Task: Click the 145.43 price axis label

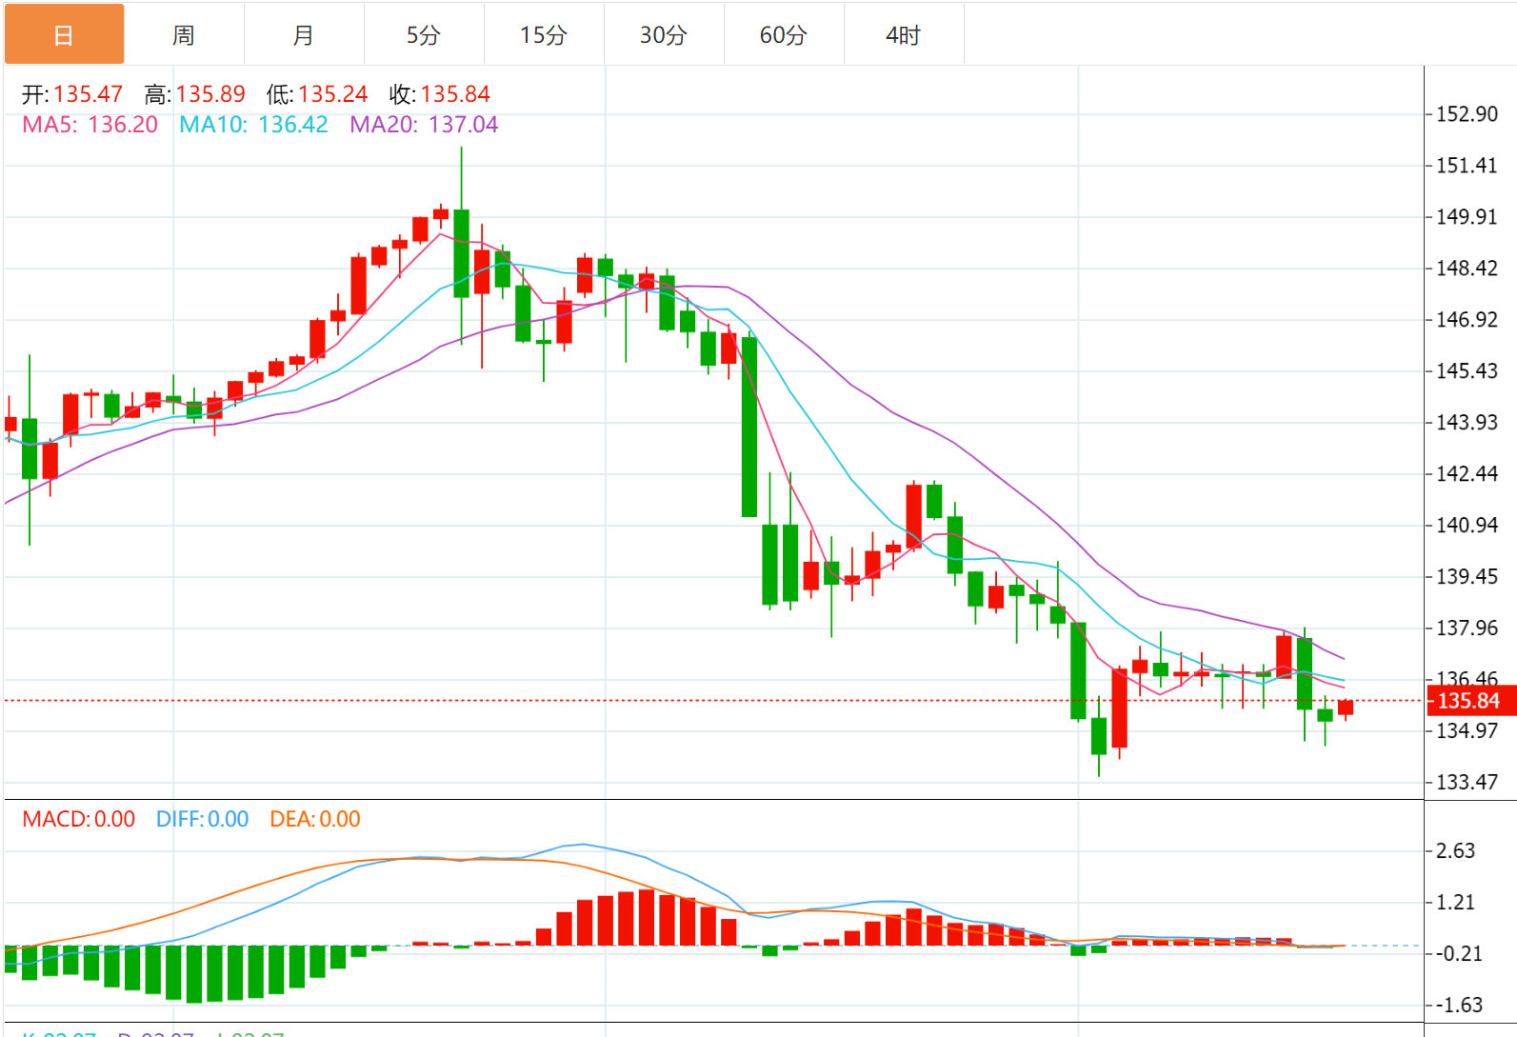Action: [1467, 371]
